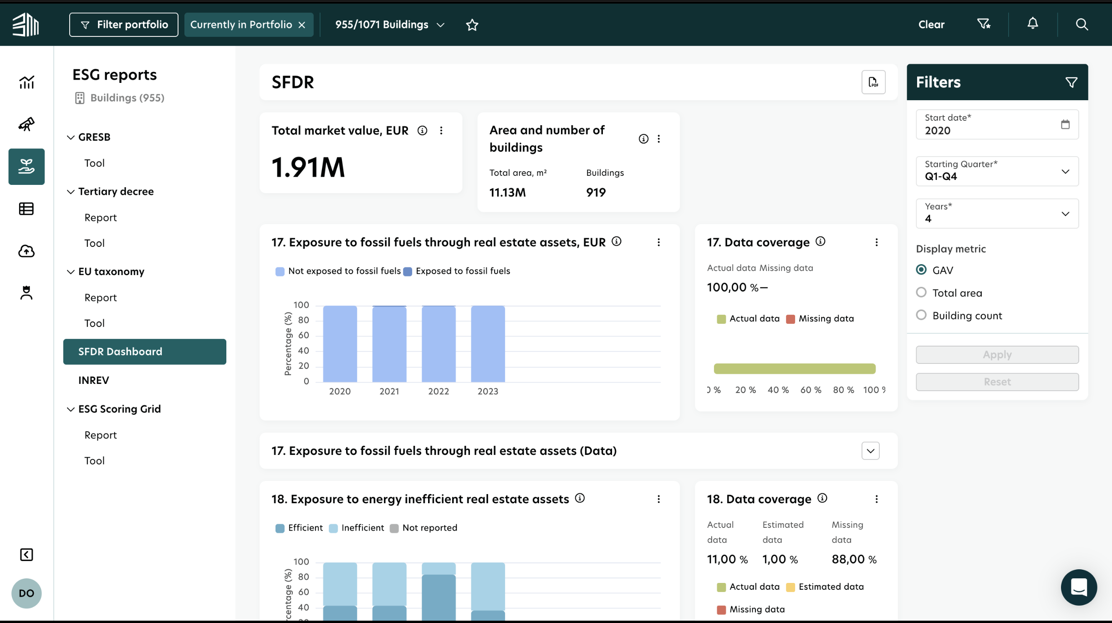Favorite the portfolio with star icon
The height and width of the screenshot is (623, 1112).
coord(472,25)
